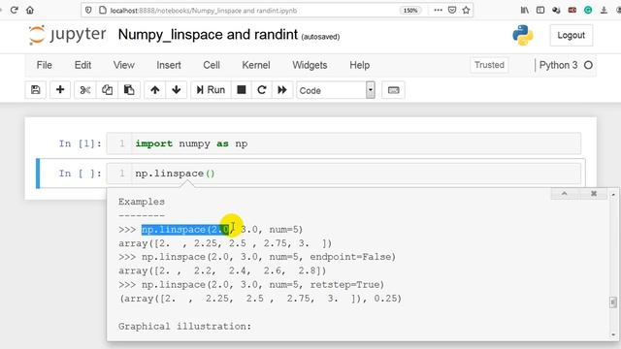Open the command palette keyboard icon
This screenshot has width=621, height=349.
393,90
